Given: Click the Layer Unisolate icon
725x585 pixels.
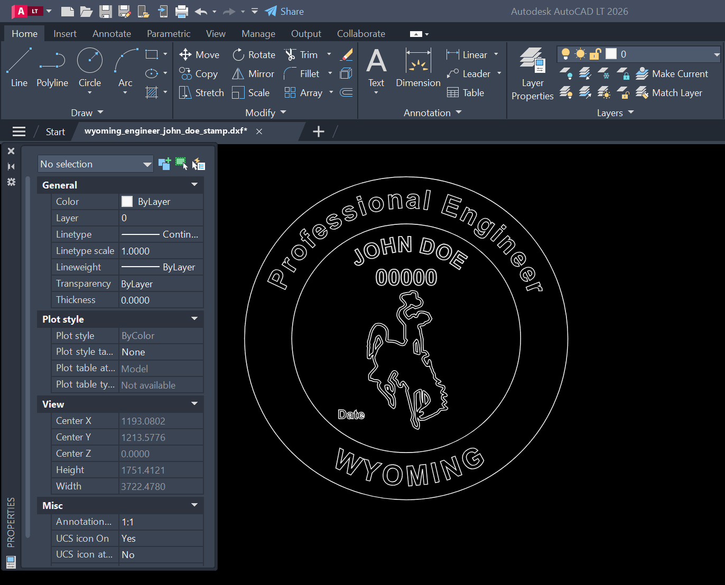Looking at the screenshot, I should (584, 92).
